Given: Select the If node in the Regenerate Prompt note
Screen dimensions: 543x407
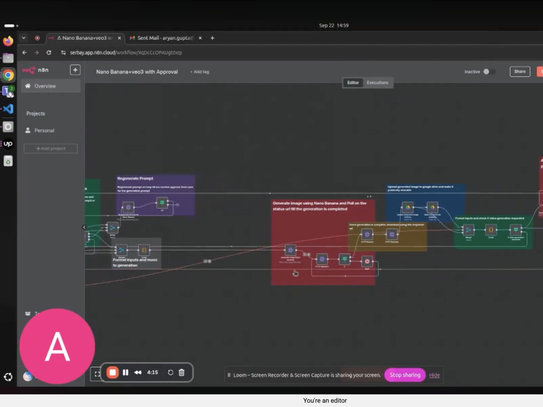Looking at the screenshot, I should pos(162,203).
